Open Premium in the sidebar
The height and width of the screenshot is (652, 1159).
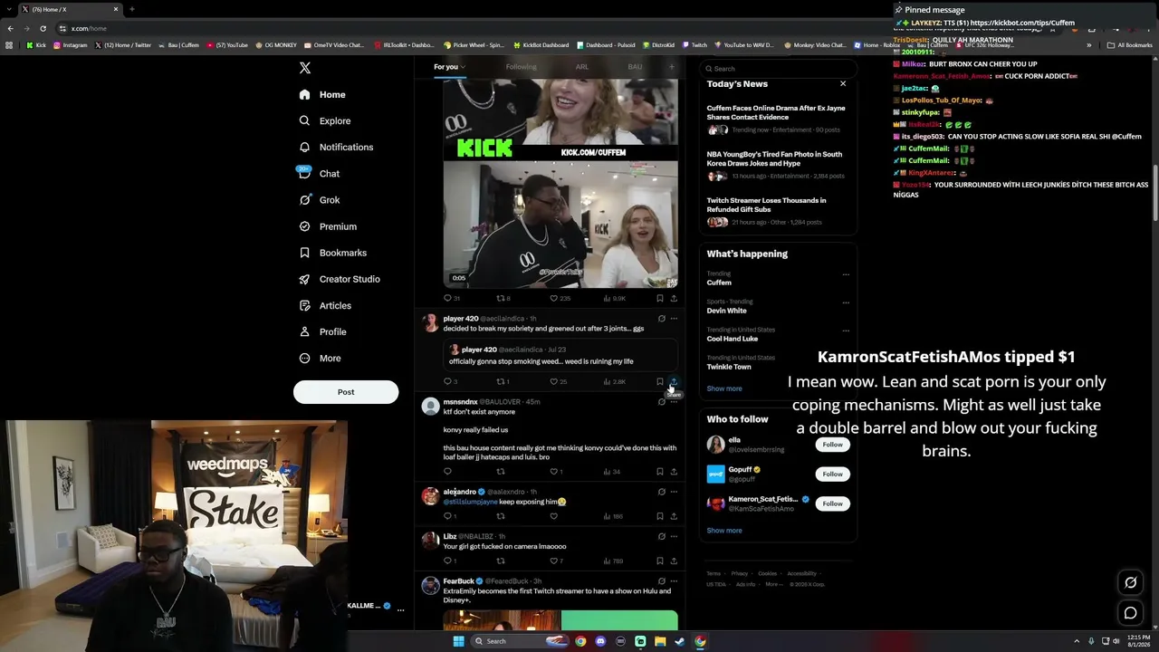[x=328, y=226]
